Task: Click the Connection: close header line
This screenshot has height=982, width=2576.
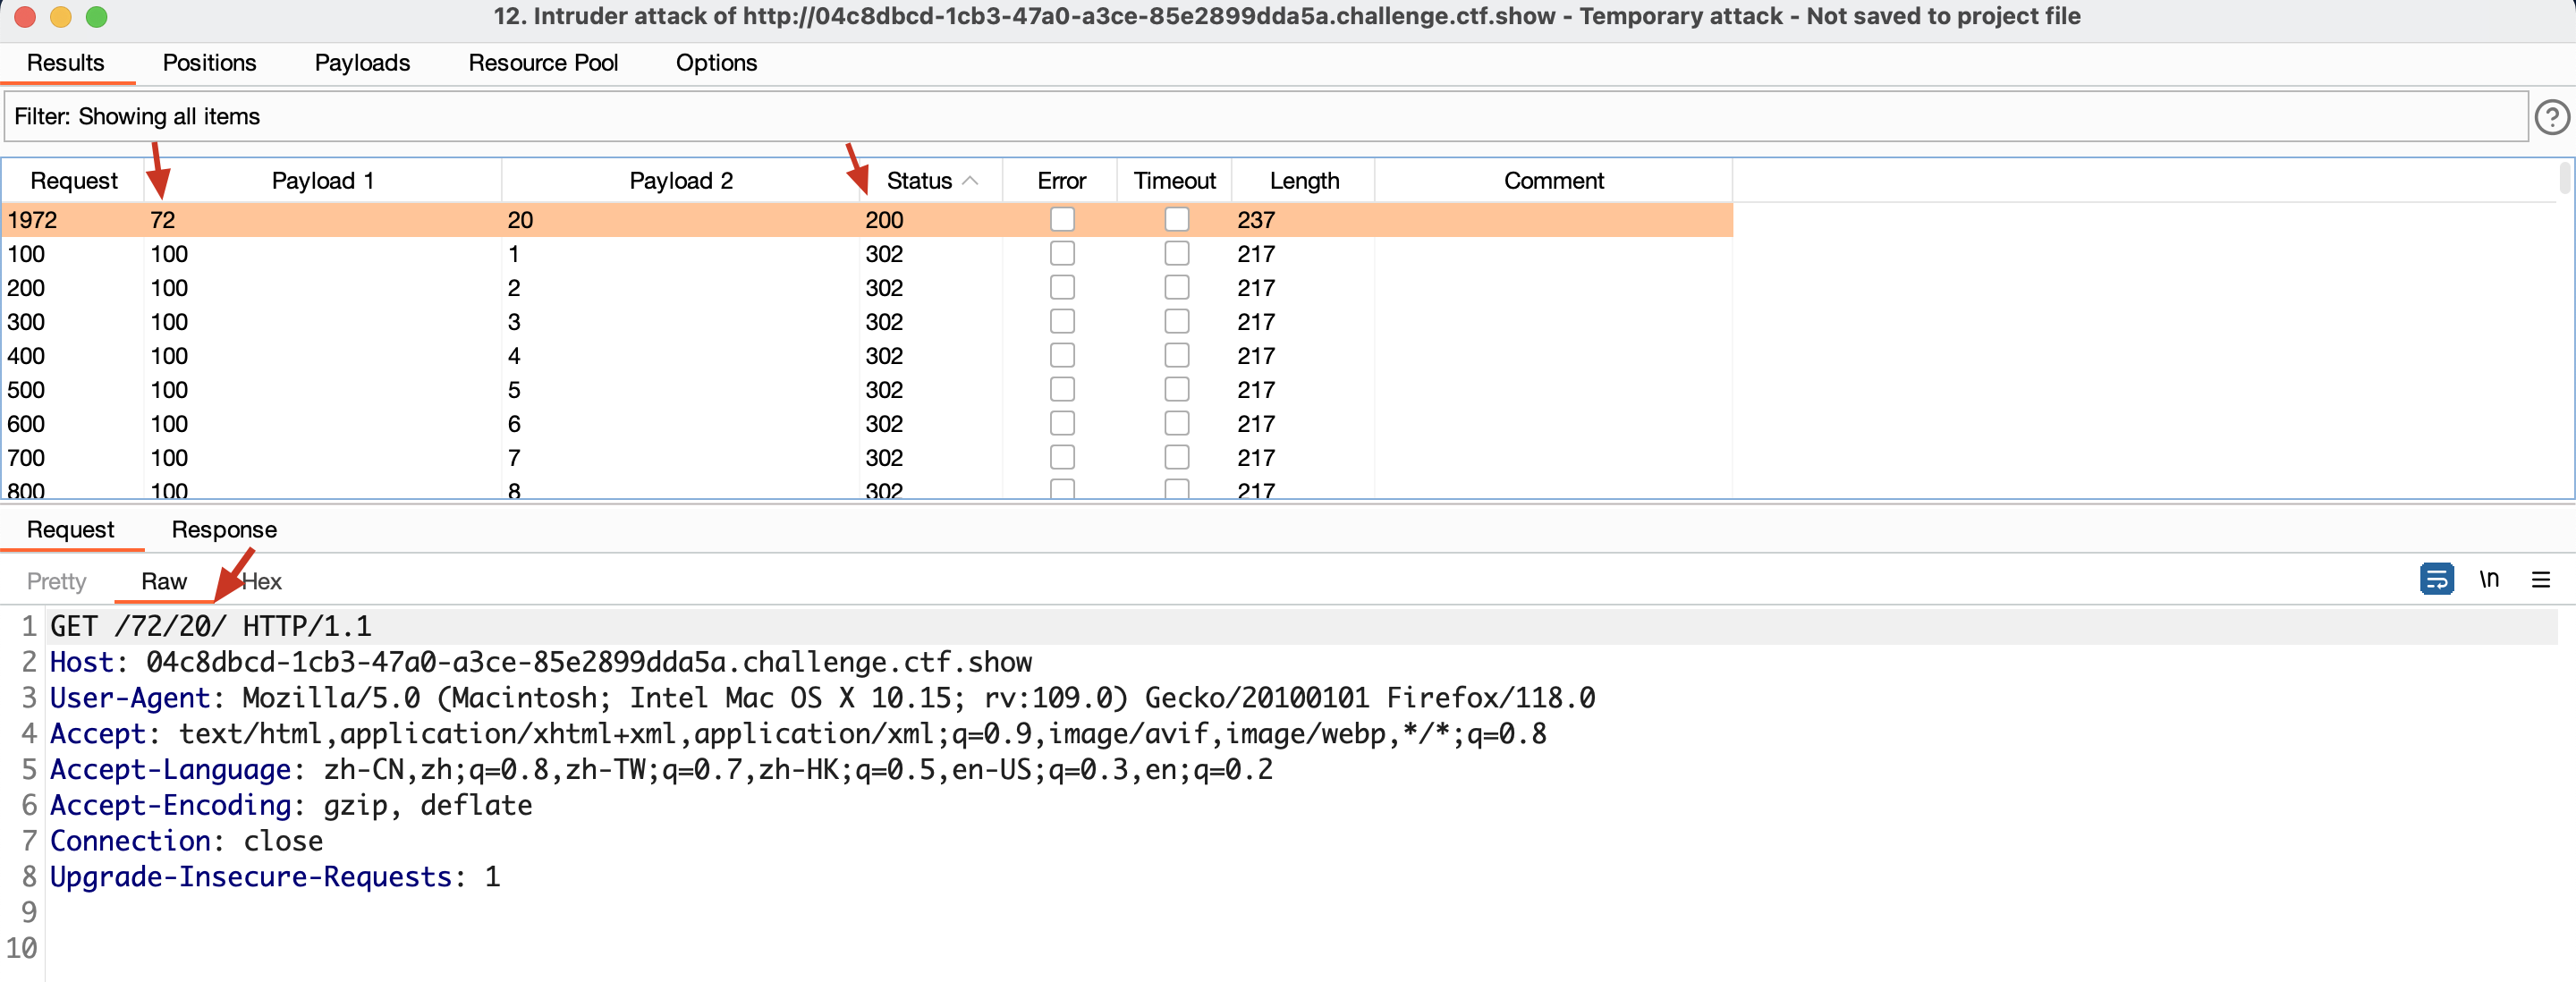Action: [186, 842]
